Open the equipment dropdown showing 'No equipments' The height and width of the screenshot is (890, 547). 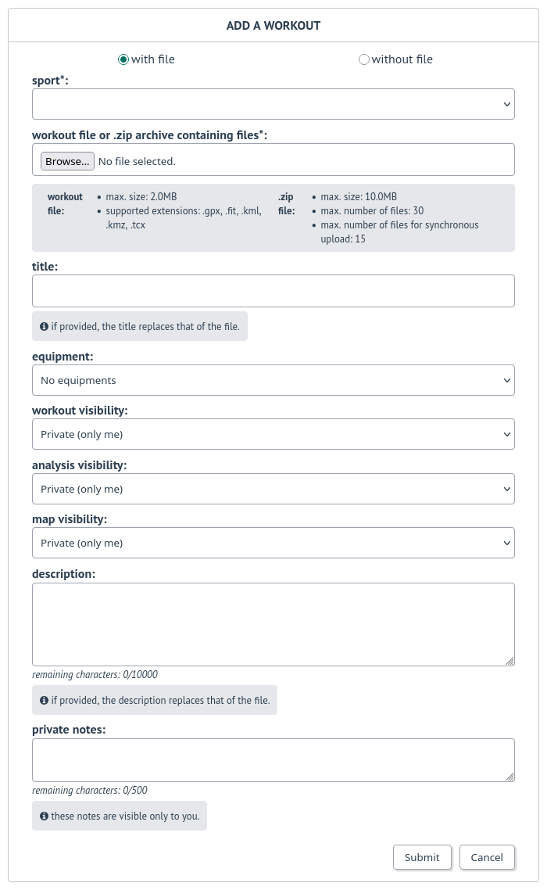pyautogui.click(x=273, y=379)
